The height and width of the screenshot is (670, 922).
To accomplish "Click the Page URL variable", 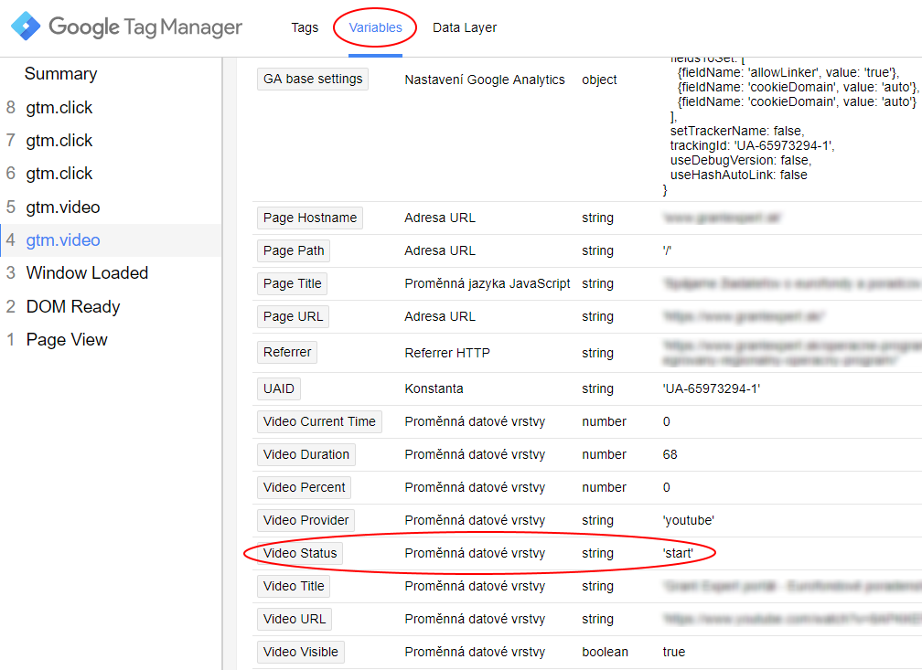I will point(293,316).
